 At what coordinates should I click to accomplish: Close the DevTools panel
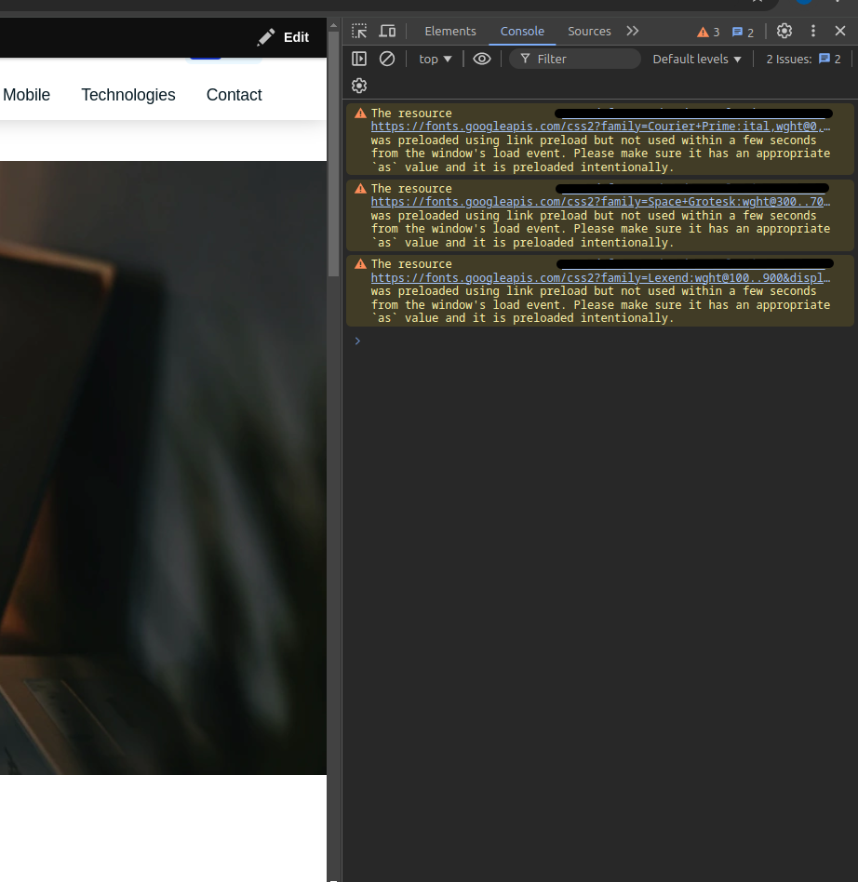click(x=840, y=31)
